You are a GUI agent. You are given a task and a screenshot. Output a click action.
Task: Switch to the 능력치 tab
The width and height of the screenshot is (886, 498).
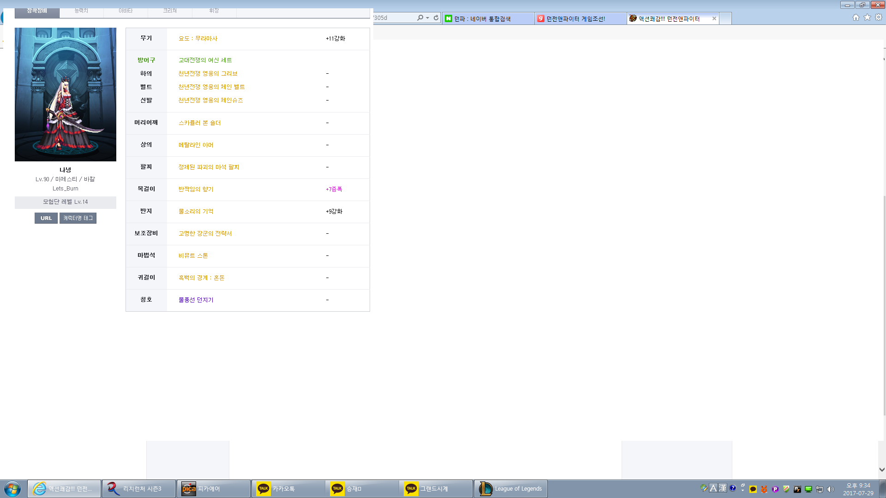[81, 12]
